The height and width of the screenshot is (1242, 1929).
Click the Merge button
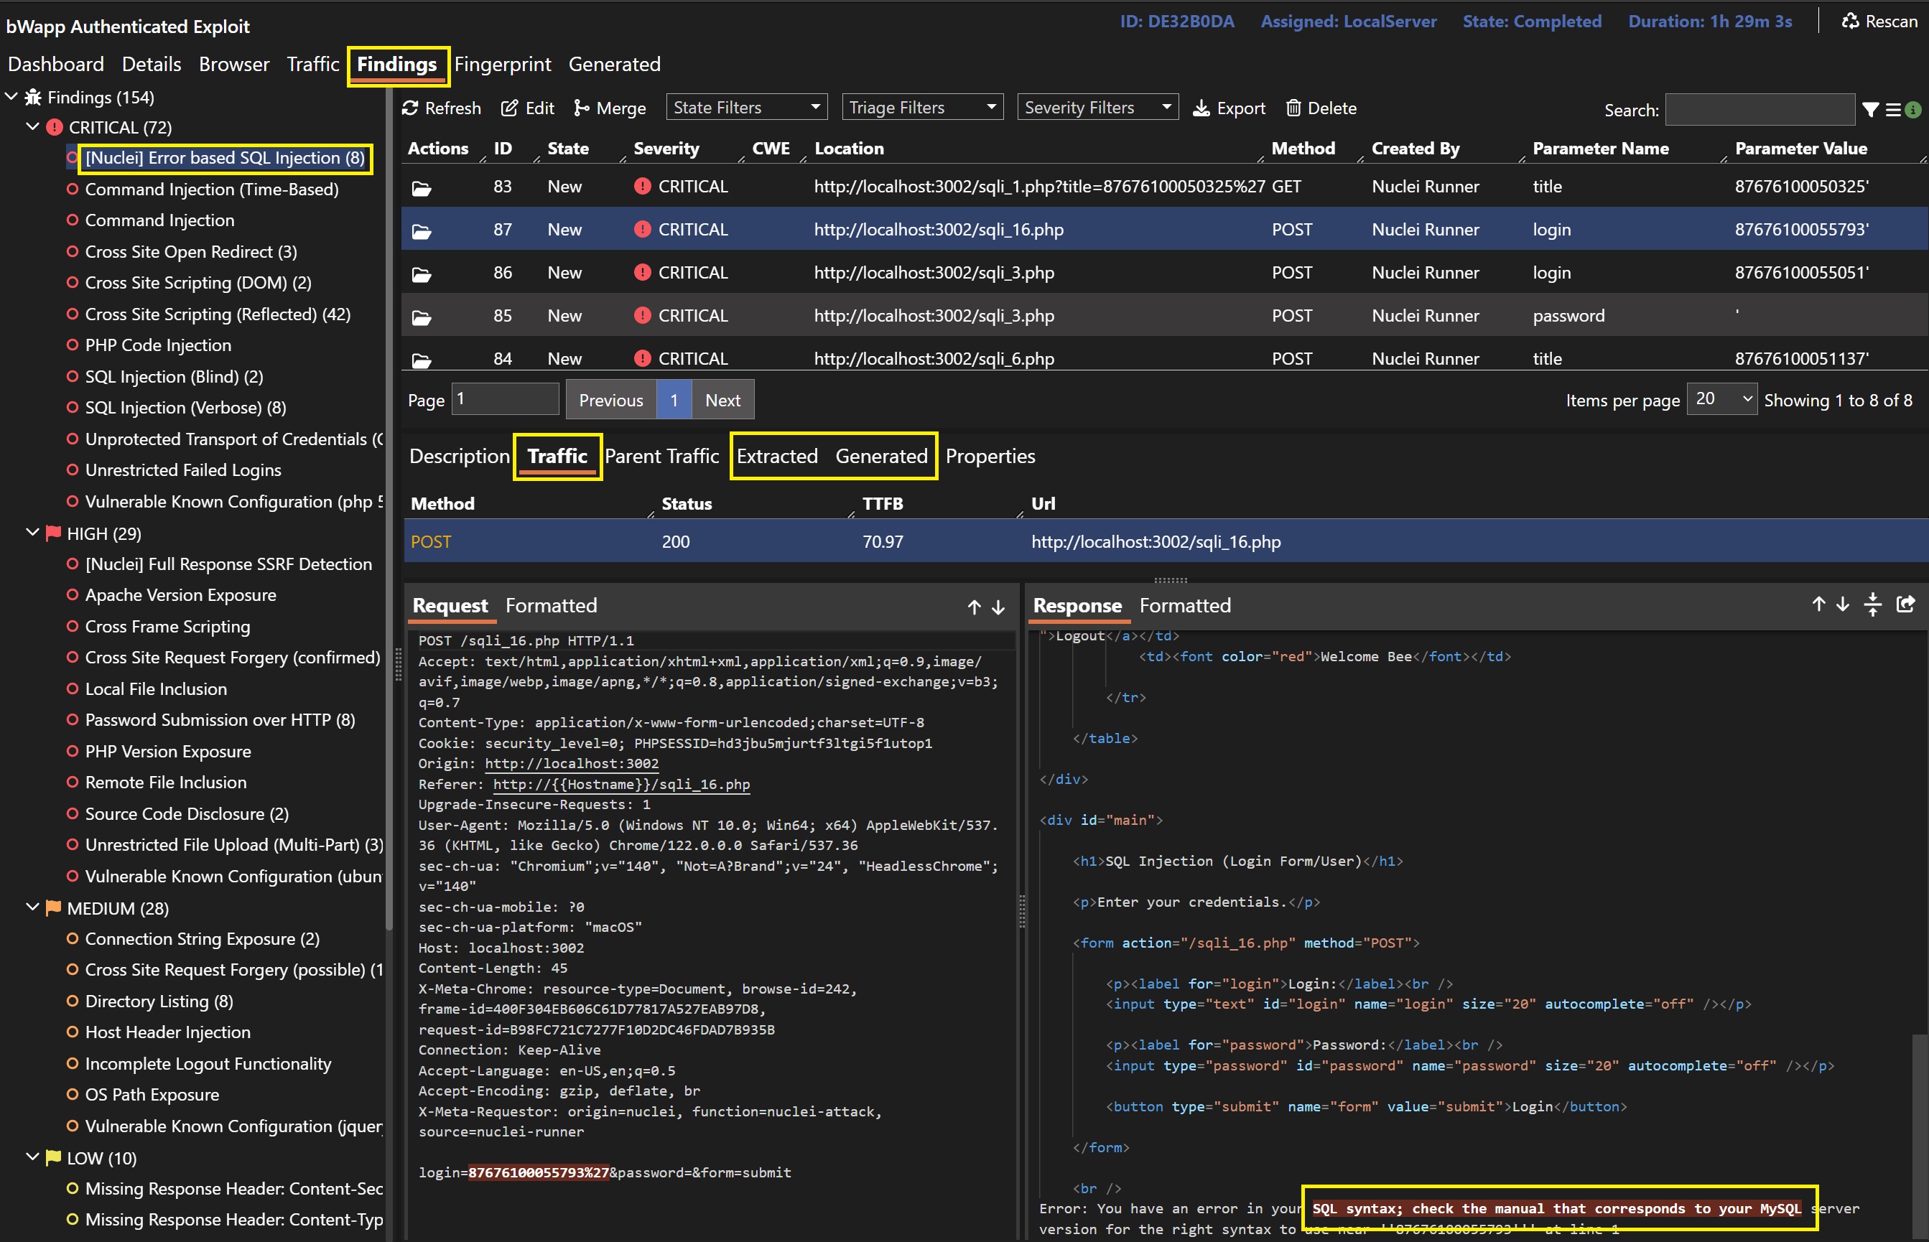coord(609,108)
